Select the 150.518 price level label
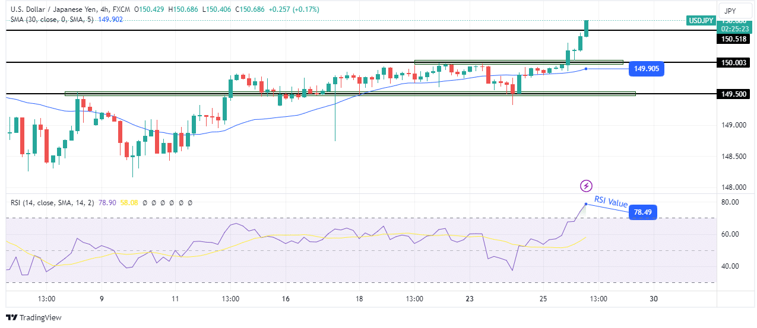The height and width of the screenshot is (328, 757). (x=734, y=39)
